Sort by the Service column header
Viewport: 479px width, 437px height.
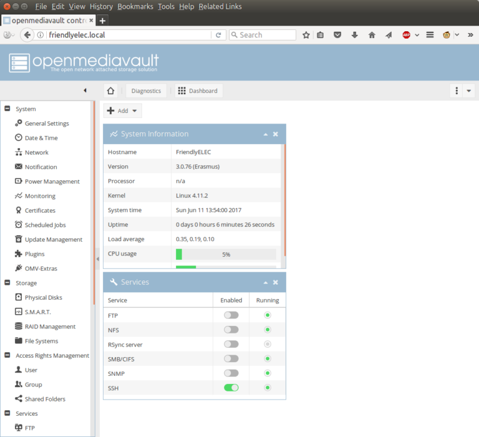(158, 300)
